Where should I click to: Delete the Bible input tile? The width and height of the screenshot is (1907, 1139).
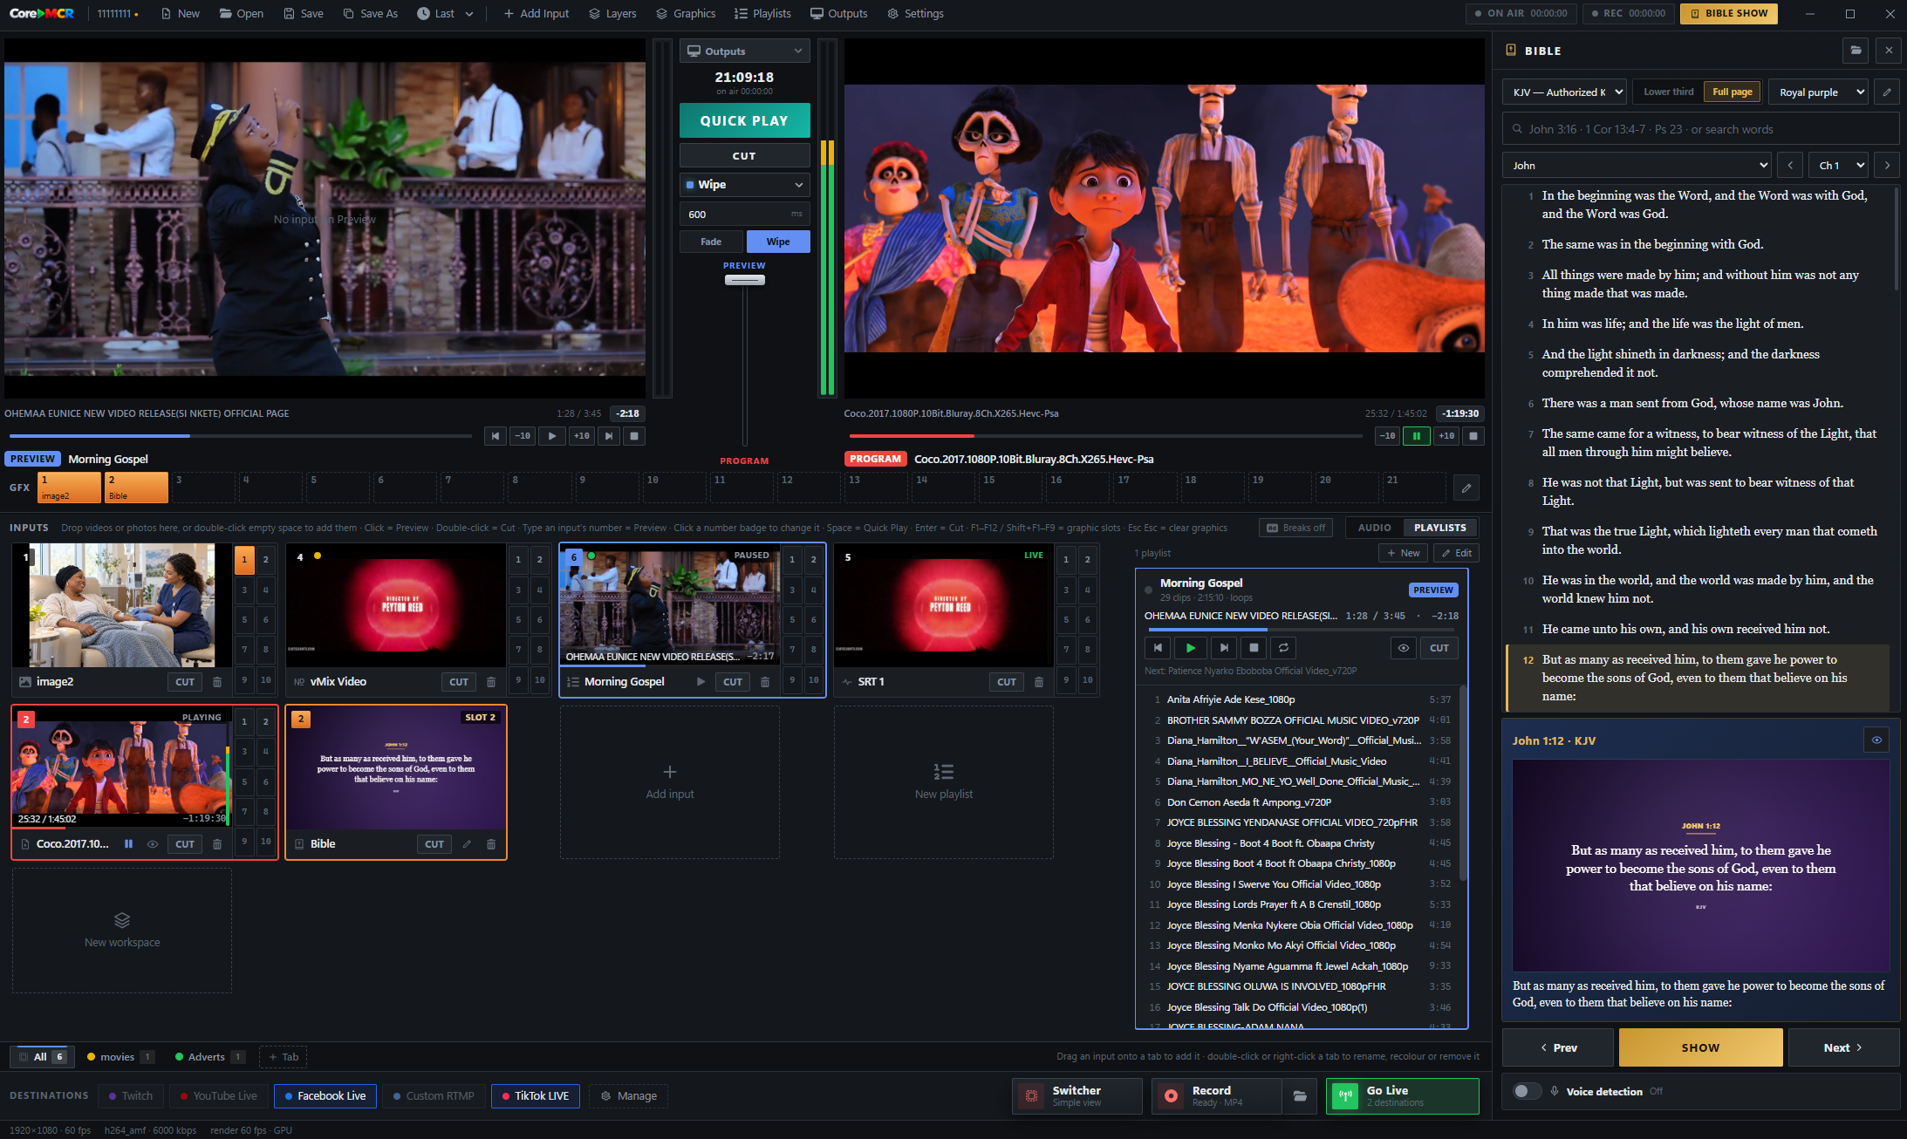click(x=491, y=844)
